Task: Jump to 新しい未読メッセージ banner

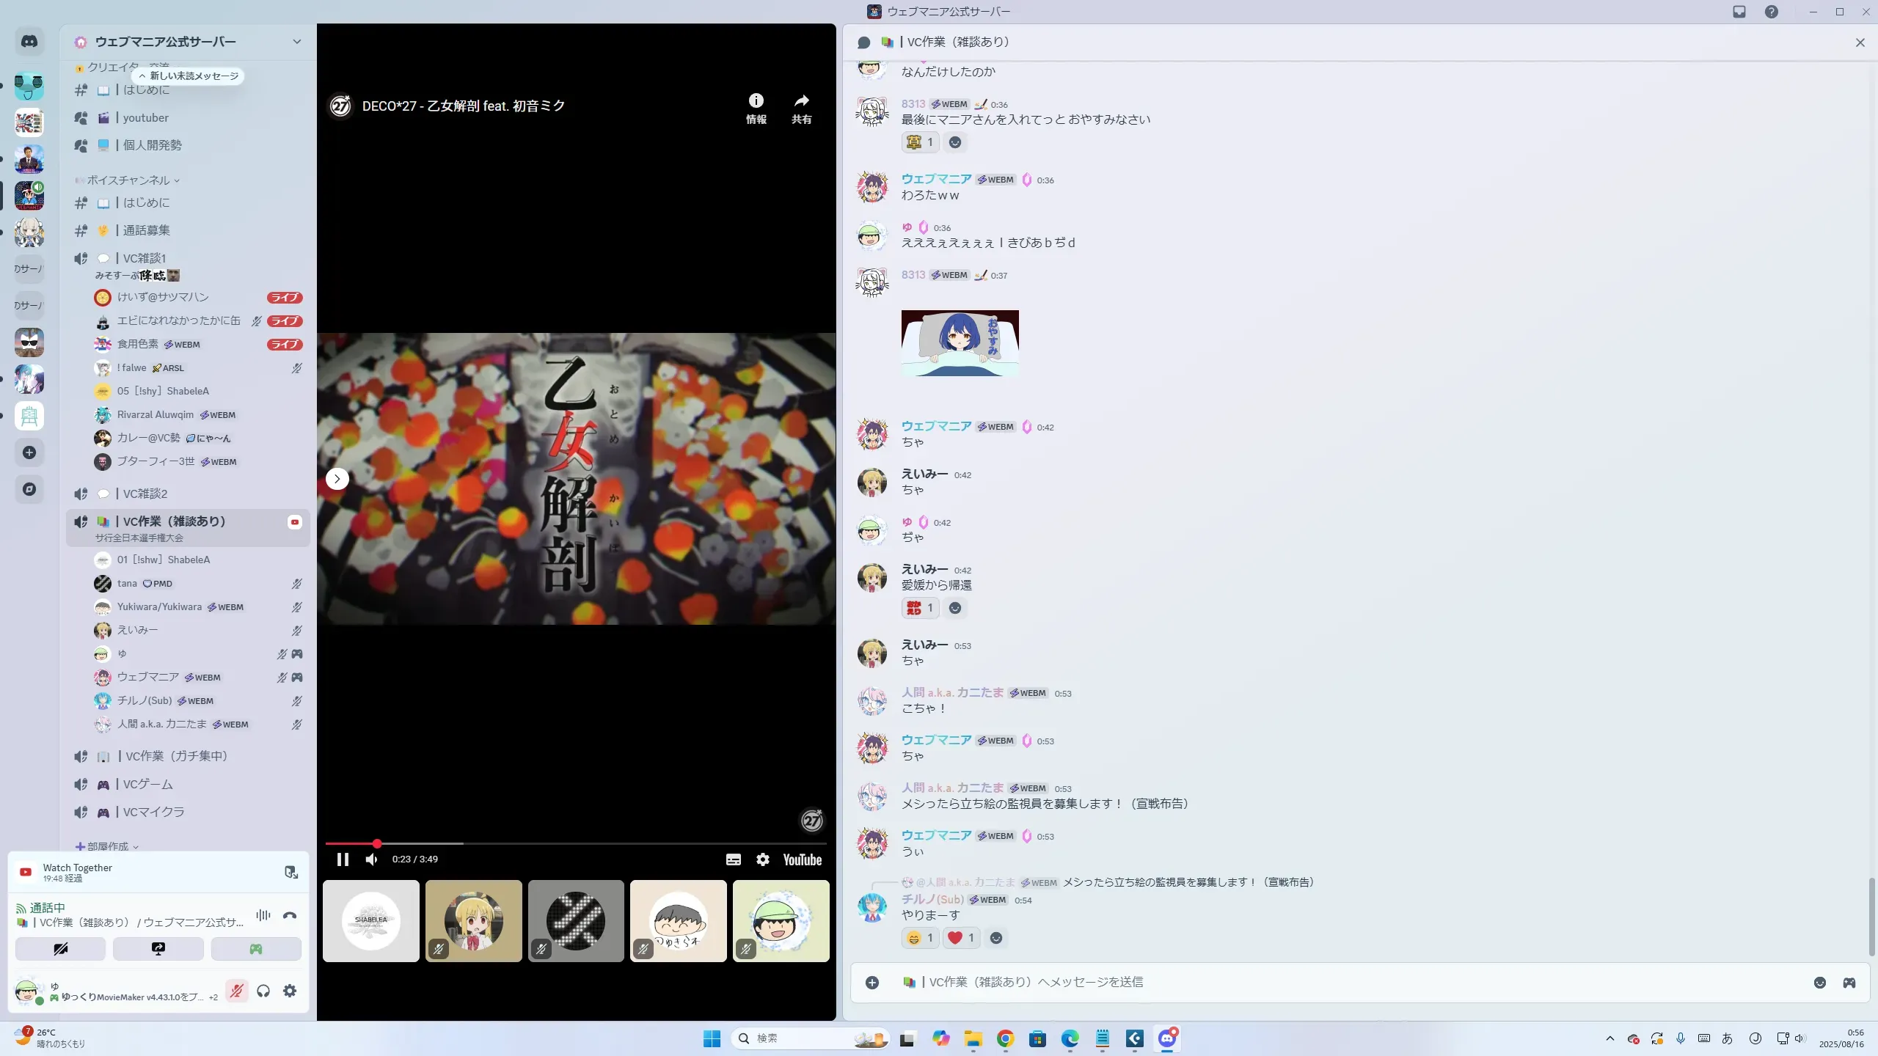Action: click(x=189, y=76)
